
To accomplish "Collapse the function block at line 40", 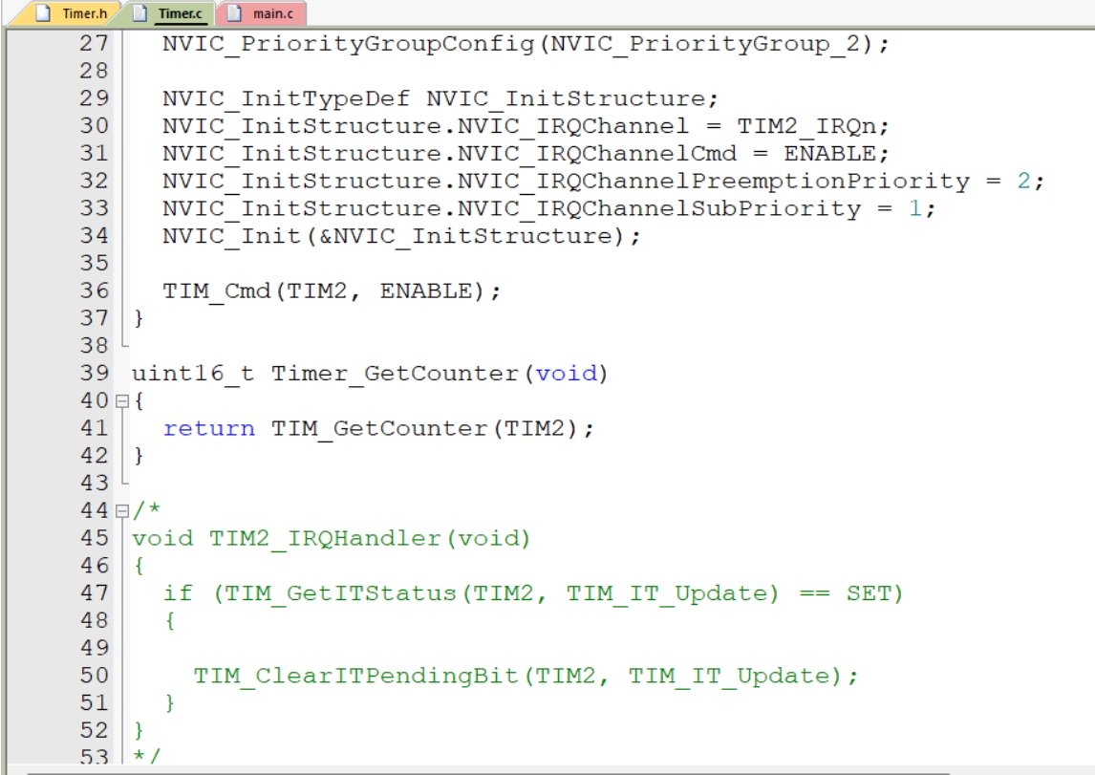I will click(x=122, y=400).
